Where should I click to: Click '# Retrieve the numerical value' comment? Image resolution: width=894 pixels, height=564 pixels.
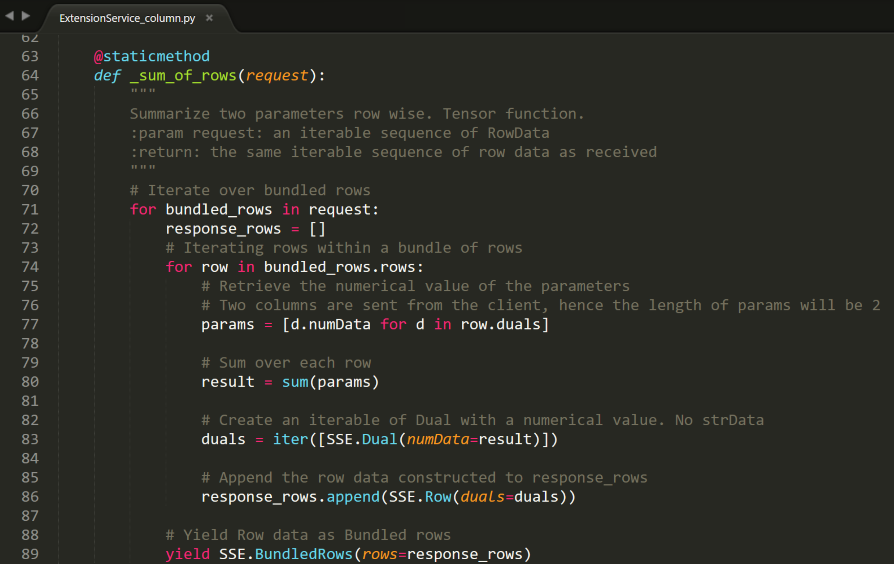click(416, 286)
